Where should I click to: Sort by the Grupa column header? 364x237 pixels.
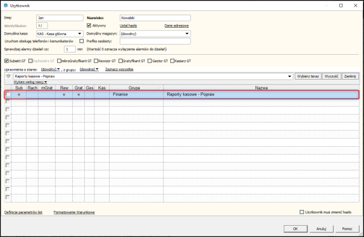pos(136,88)
